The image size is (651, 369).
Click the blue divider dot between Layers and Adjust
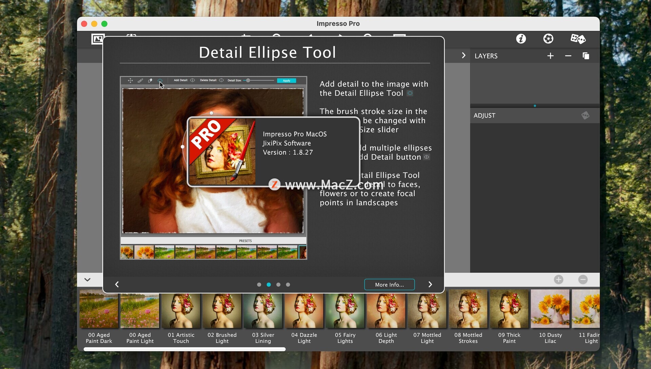535,106
